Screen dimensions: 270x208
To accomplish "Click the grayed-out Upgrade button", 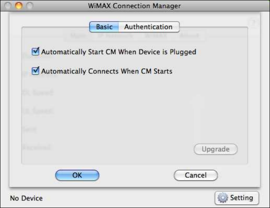I will pos(215,149).
